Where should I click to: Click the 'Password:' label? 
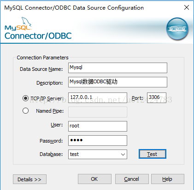(x=51, y=141)
